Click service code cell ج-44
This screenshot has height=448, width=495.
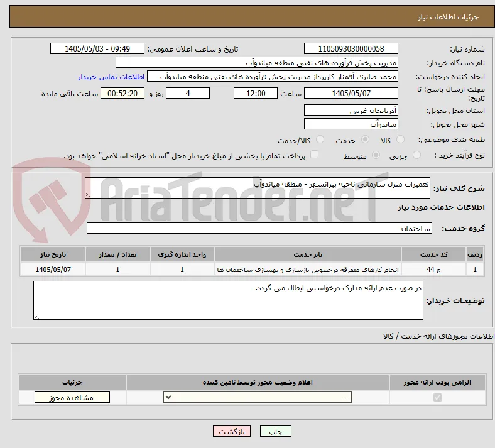pyautogui.click(x=434, y=270)
